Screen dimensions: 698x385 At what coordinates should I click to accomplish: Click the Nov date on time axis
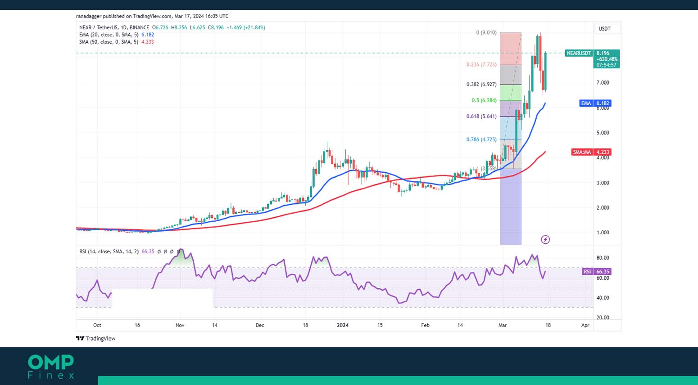point(180,325)
